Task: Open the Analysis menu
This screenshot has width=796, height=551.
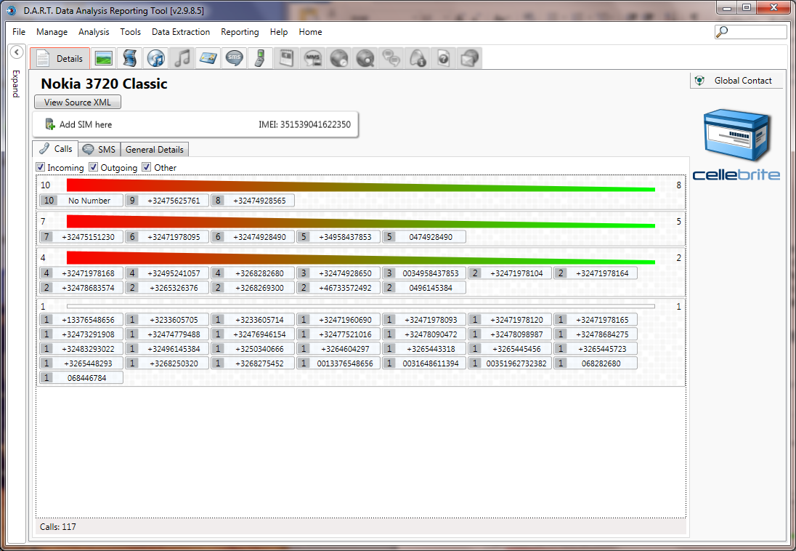Action: pos(94,31)
